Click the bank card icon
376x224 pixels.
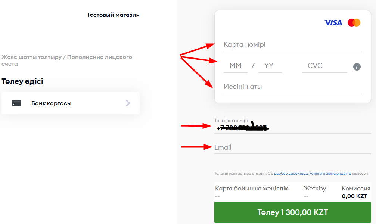click(16, 103)
